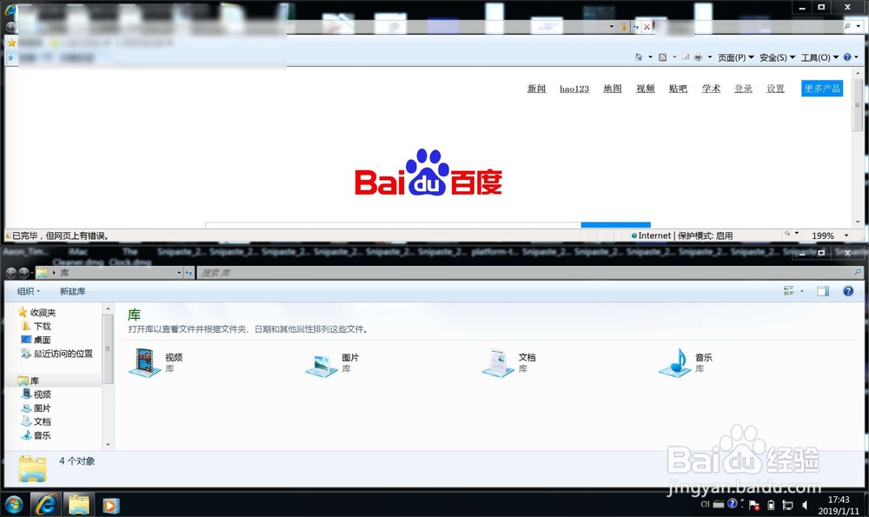Open the 199% zoom level control
Screen dimensions: 869x517
point(828,235)
